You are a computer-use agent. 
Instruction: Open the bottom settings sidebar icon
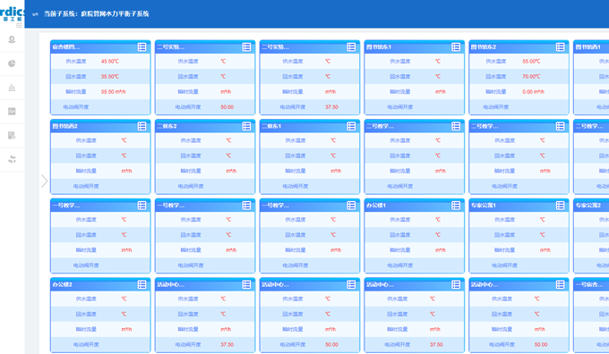[12, 159]
